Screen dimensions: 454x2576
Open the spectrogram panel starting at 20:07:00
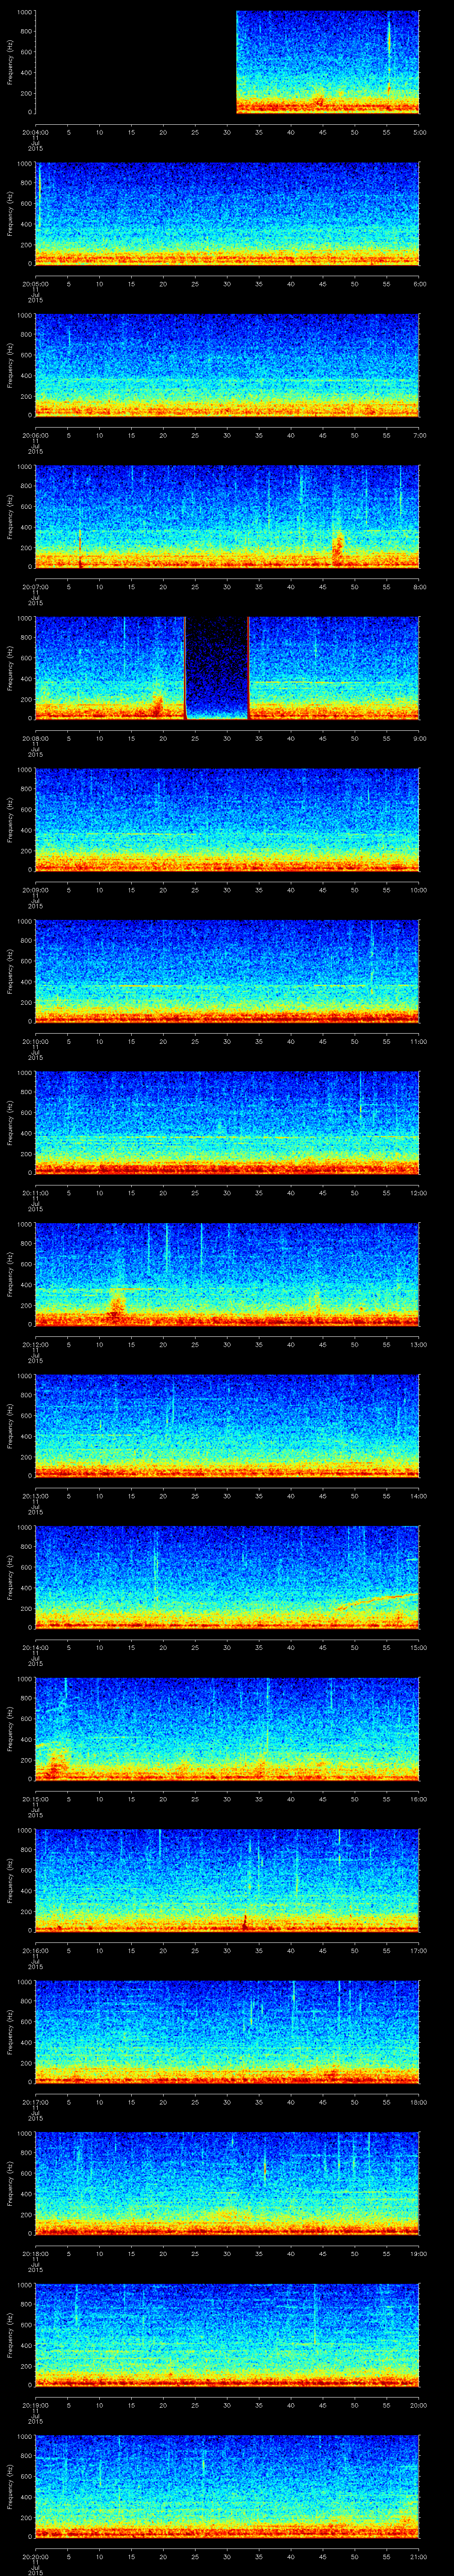click(x=227, y=516)
